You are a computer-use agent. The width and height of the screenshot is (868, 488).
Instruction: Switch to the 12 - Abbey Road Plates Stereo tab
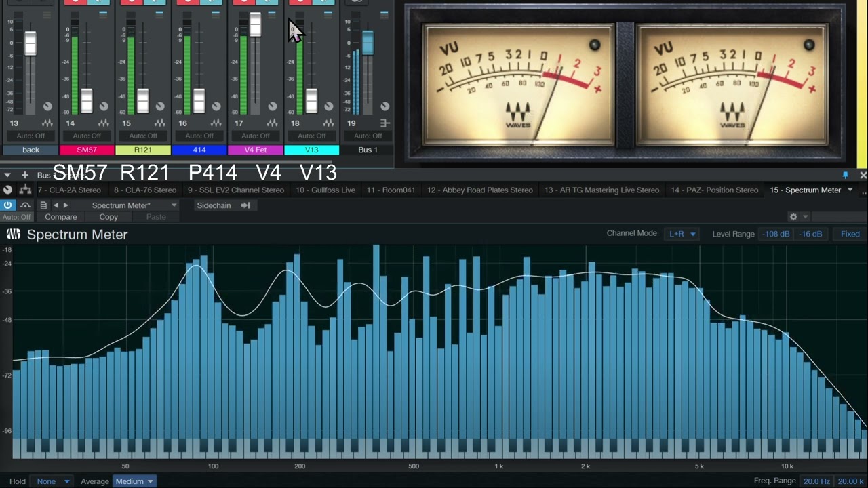pos(479,190)
